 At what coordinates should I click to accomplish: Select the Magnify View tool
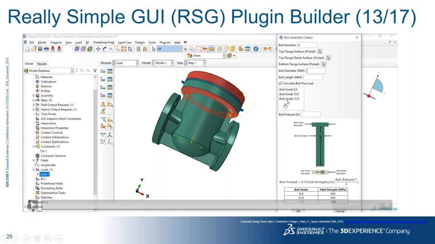coord(111,49)
